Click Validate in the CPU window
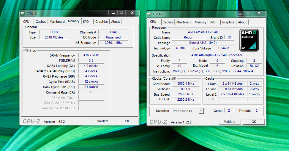Screen dimensions: 289x151 click(230, 122)
